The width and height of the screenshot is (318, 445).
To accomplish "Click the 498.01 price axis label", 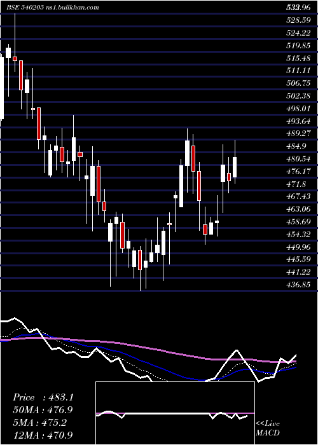I will pyautogui.click(x=298, y=109).
